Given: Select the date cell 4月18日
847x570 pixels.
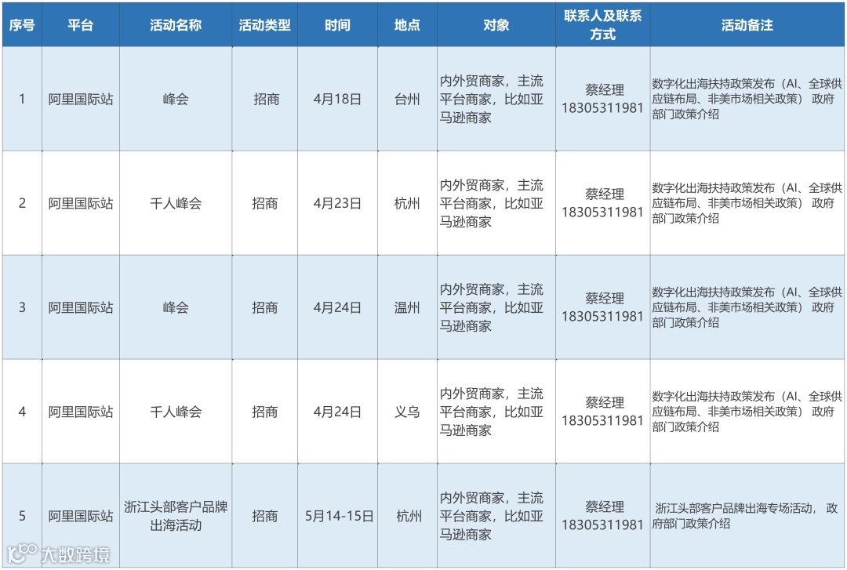Looking at the screenshot, I should [x=337, y=99].
